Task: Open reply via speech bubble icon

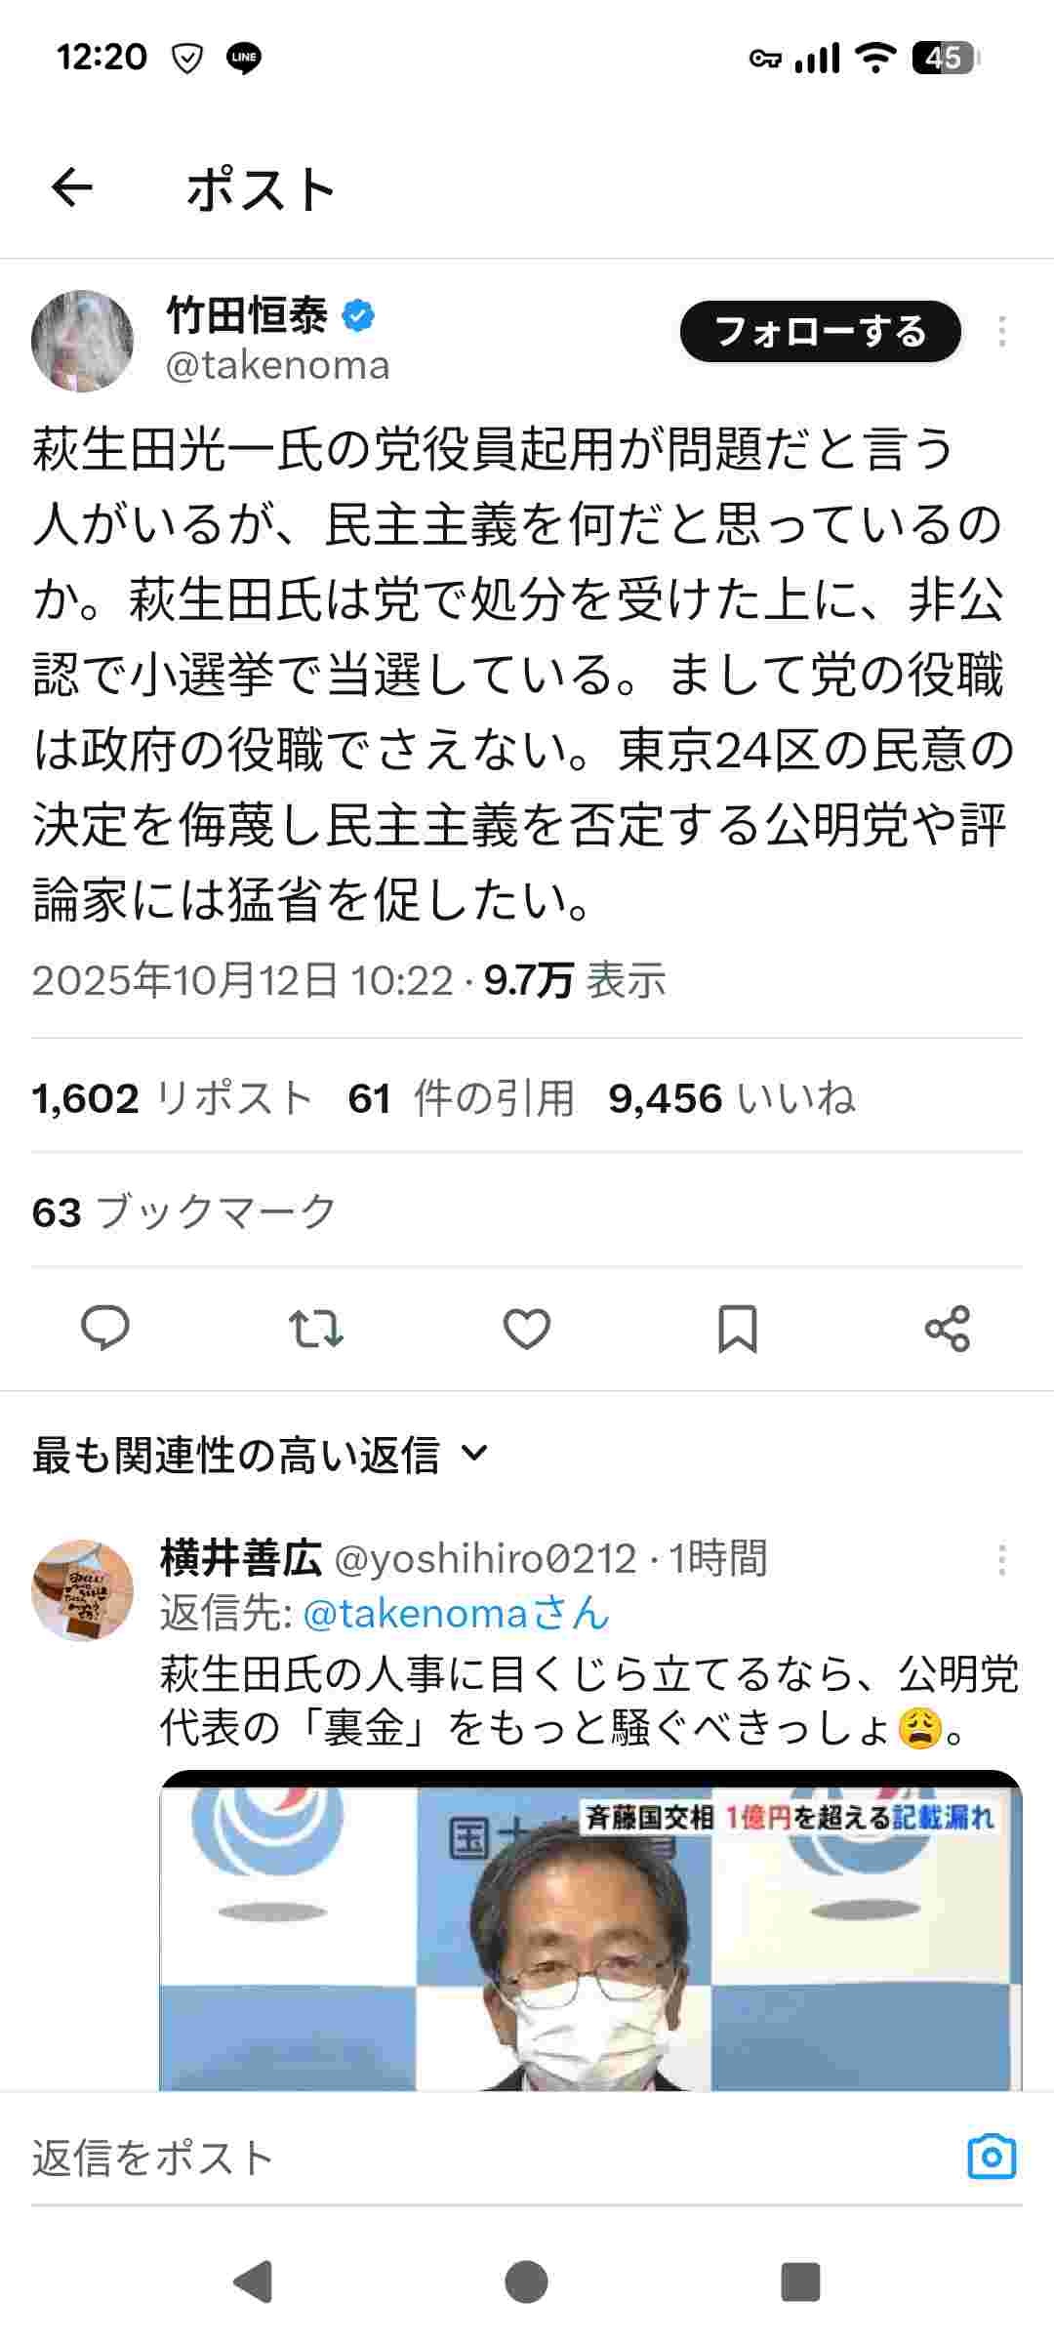Action: 105,1328
